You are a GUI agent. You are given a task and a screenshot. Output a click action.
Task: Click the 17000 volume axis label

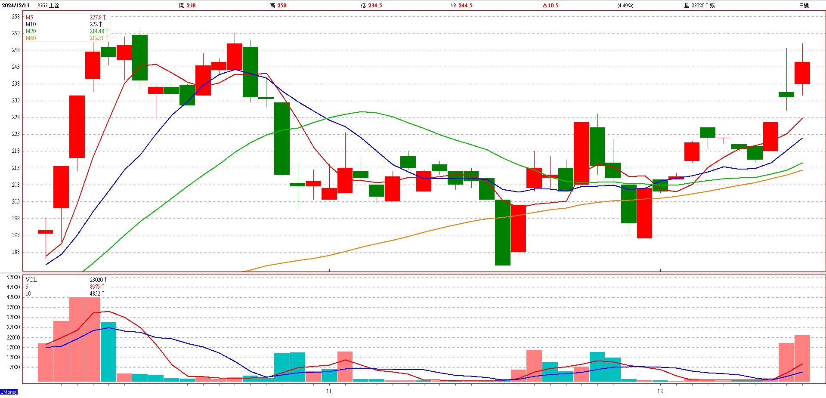pos(13,347)
